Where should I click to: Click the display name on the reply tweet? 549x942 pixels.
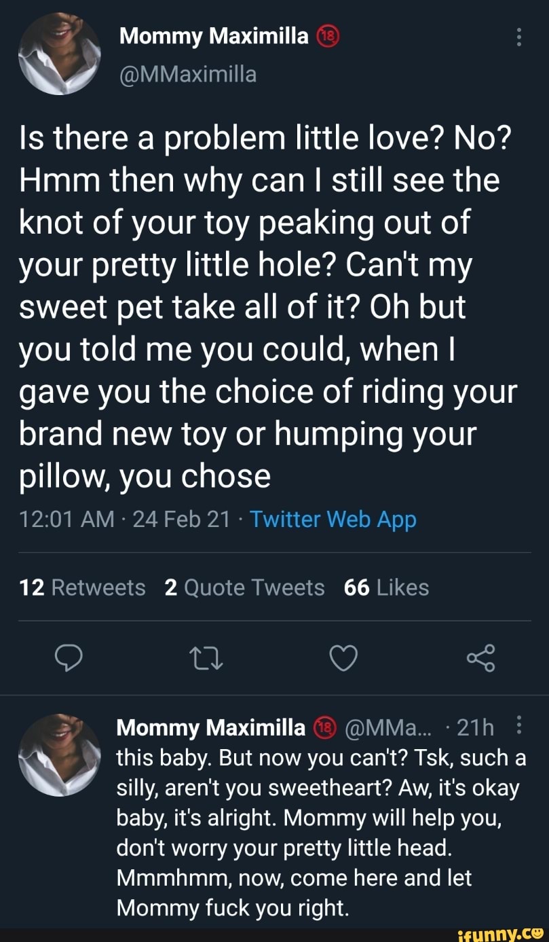coord(211,728)
